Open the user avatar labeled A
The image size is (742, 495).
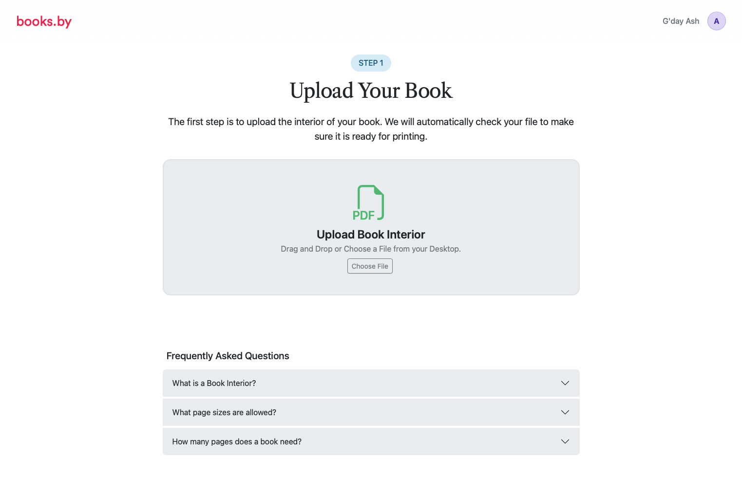(x=716, y=21)
